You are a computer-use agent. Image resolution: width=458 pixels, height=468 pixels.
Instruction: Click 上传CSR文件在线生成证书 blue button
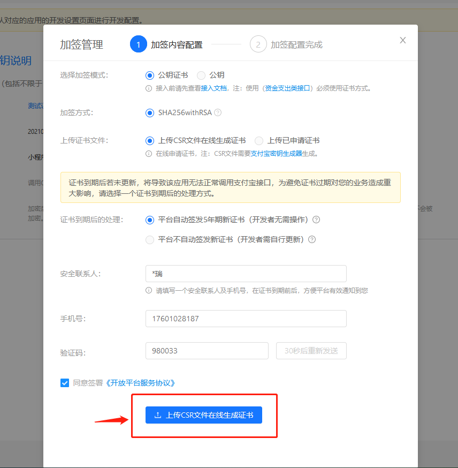203,415
